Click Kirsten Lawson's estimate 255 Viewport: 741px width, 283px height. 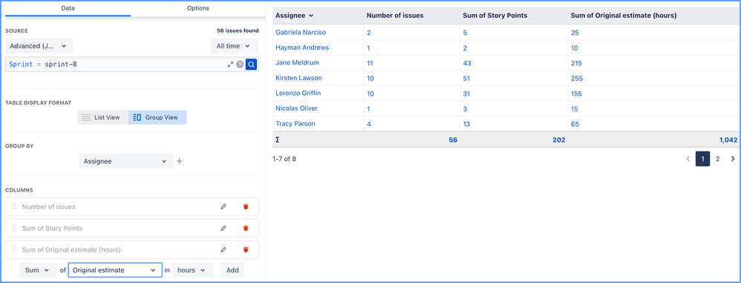[x=577, y=79]
